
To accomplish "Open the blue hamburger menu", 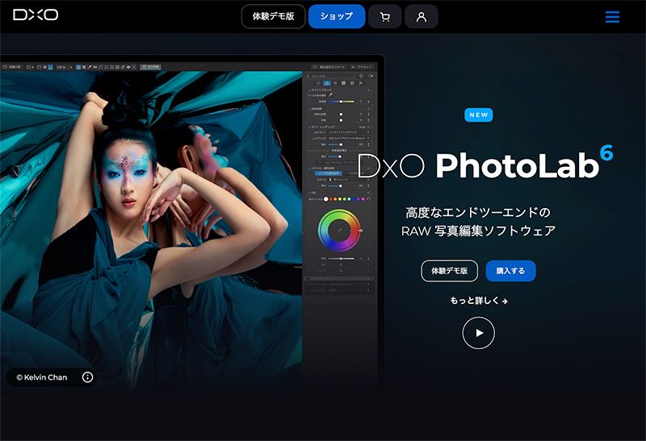I will 612,17.
